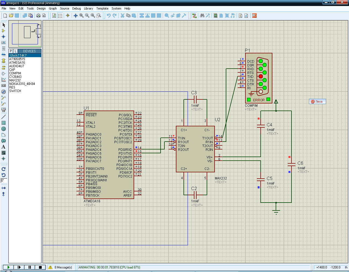
Task: Toggle wire auto-router button
Action: click(194, 16)
